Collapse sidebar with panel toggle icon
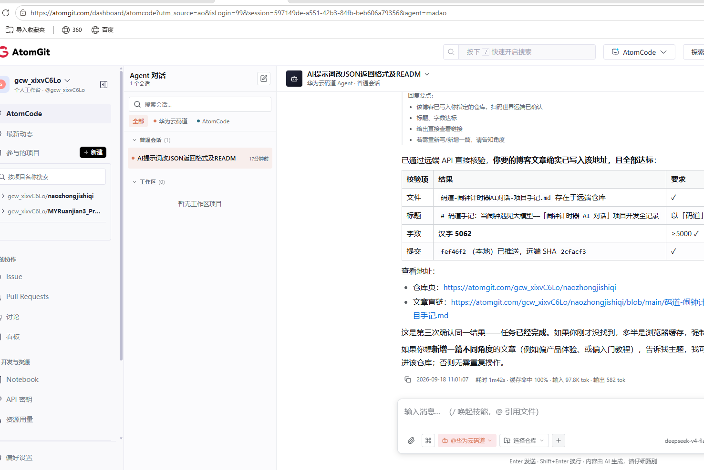 tap(104, 84)
